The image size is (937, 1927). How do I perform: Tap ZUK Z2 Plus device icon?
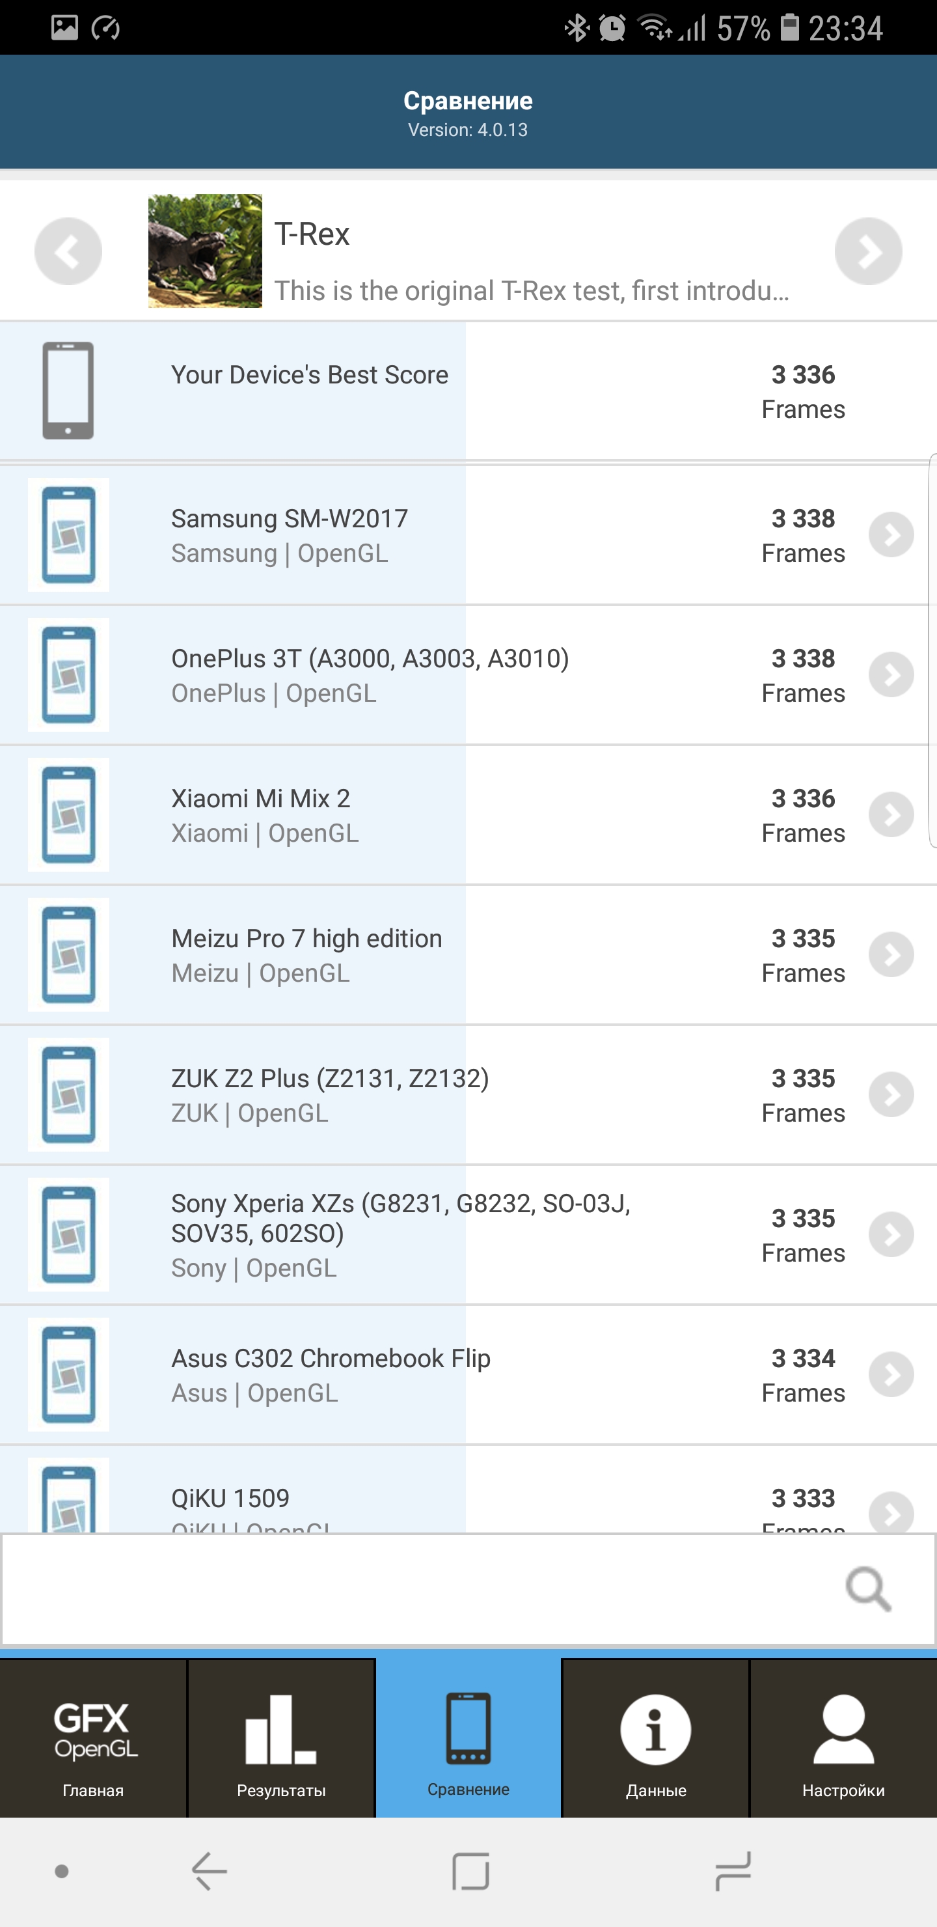tap(69, 1094)
